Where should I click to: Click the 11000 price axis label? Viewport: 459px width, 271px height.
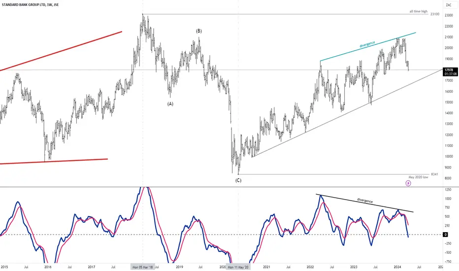[449, 146]
